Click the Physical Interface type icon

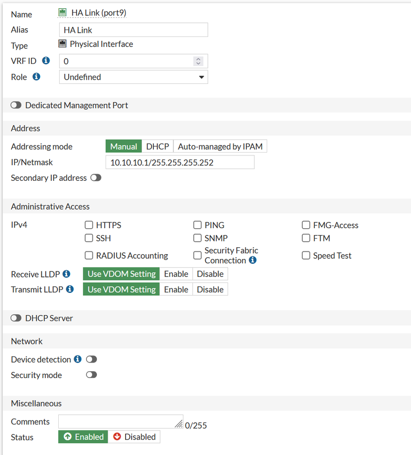(63, 44)
